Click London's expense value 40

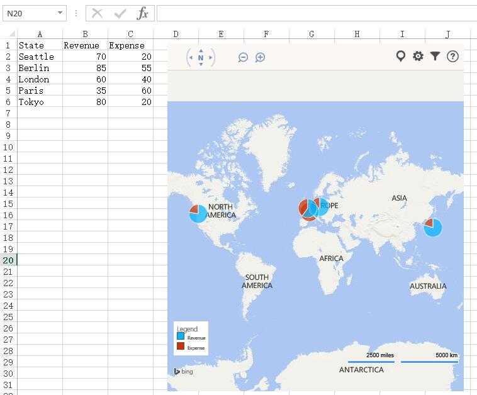(x=130, y=79)
